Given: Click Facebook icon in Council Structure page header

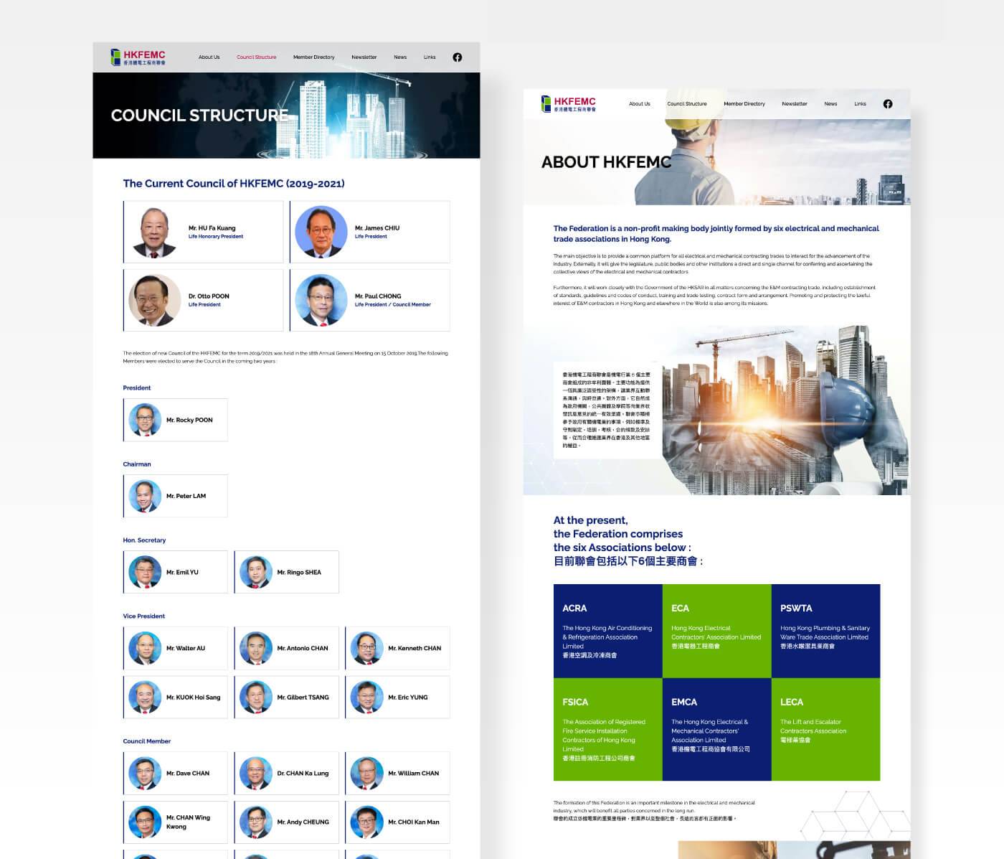Looking at the screenshot, I should pos(457,57).
